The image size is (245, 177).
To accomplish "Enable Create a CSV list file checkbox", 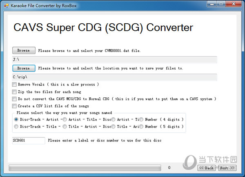I will (x=14, y=106).
